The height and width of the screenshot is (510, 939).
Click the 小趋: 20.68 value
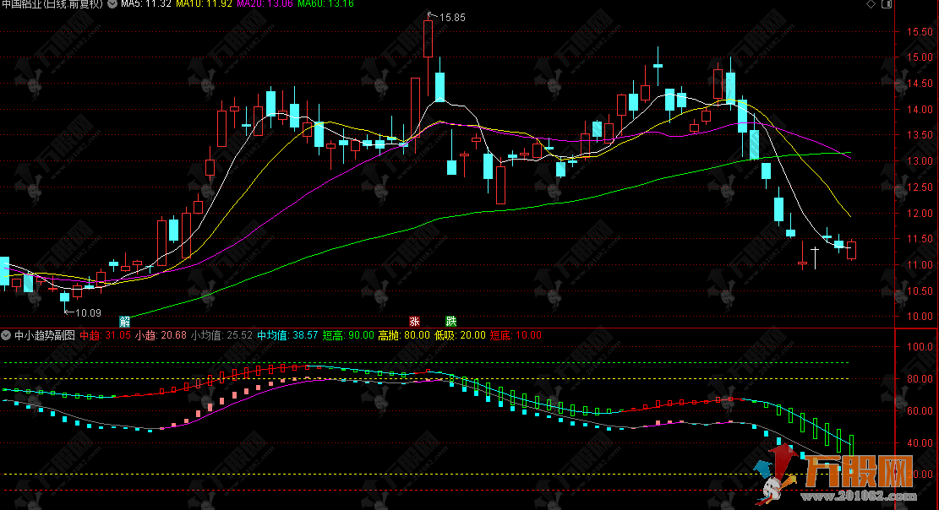(161, 335)
